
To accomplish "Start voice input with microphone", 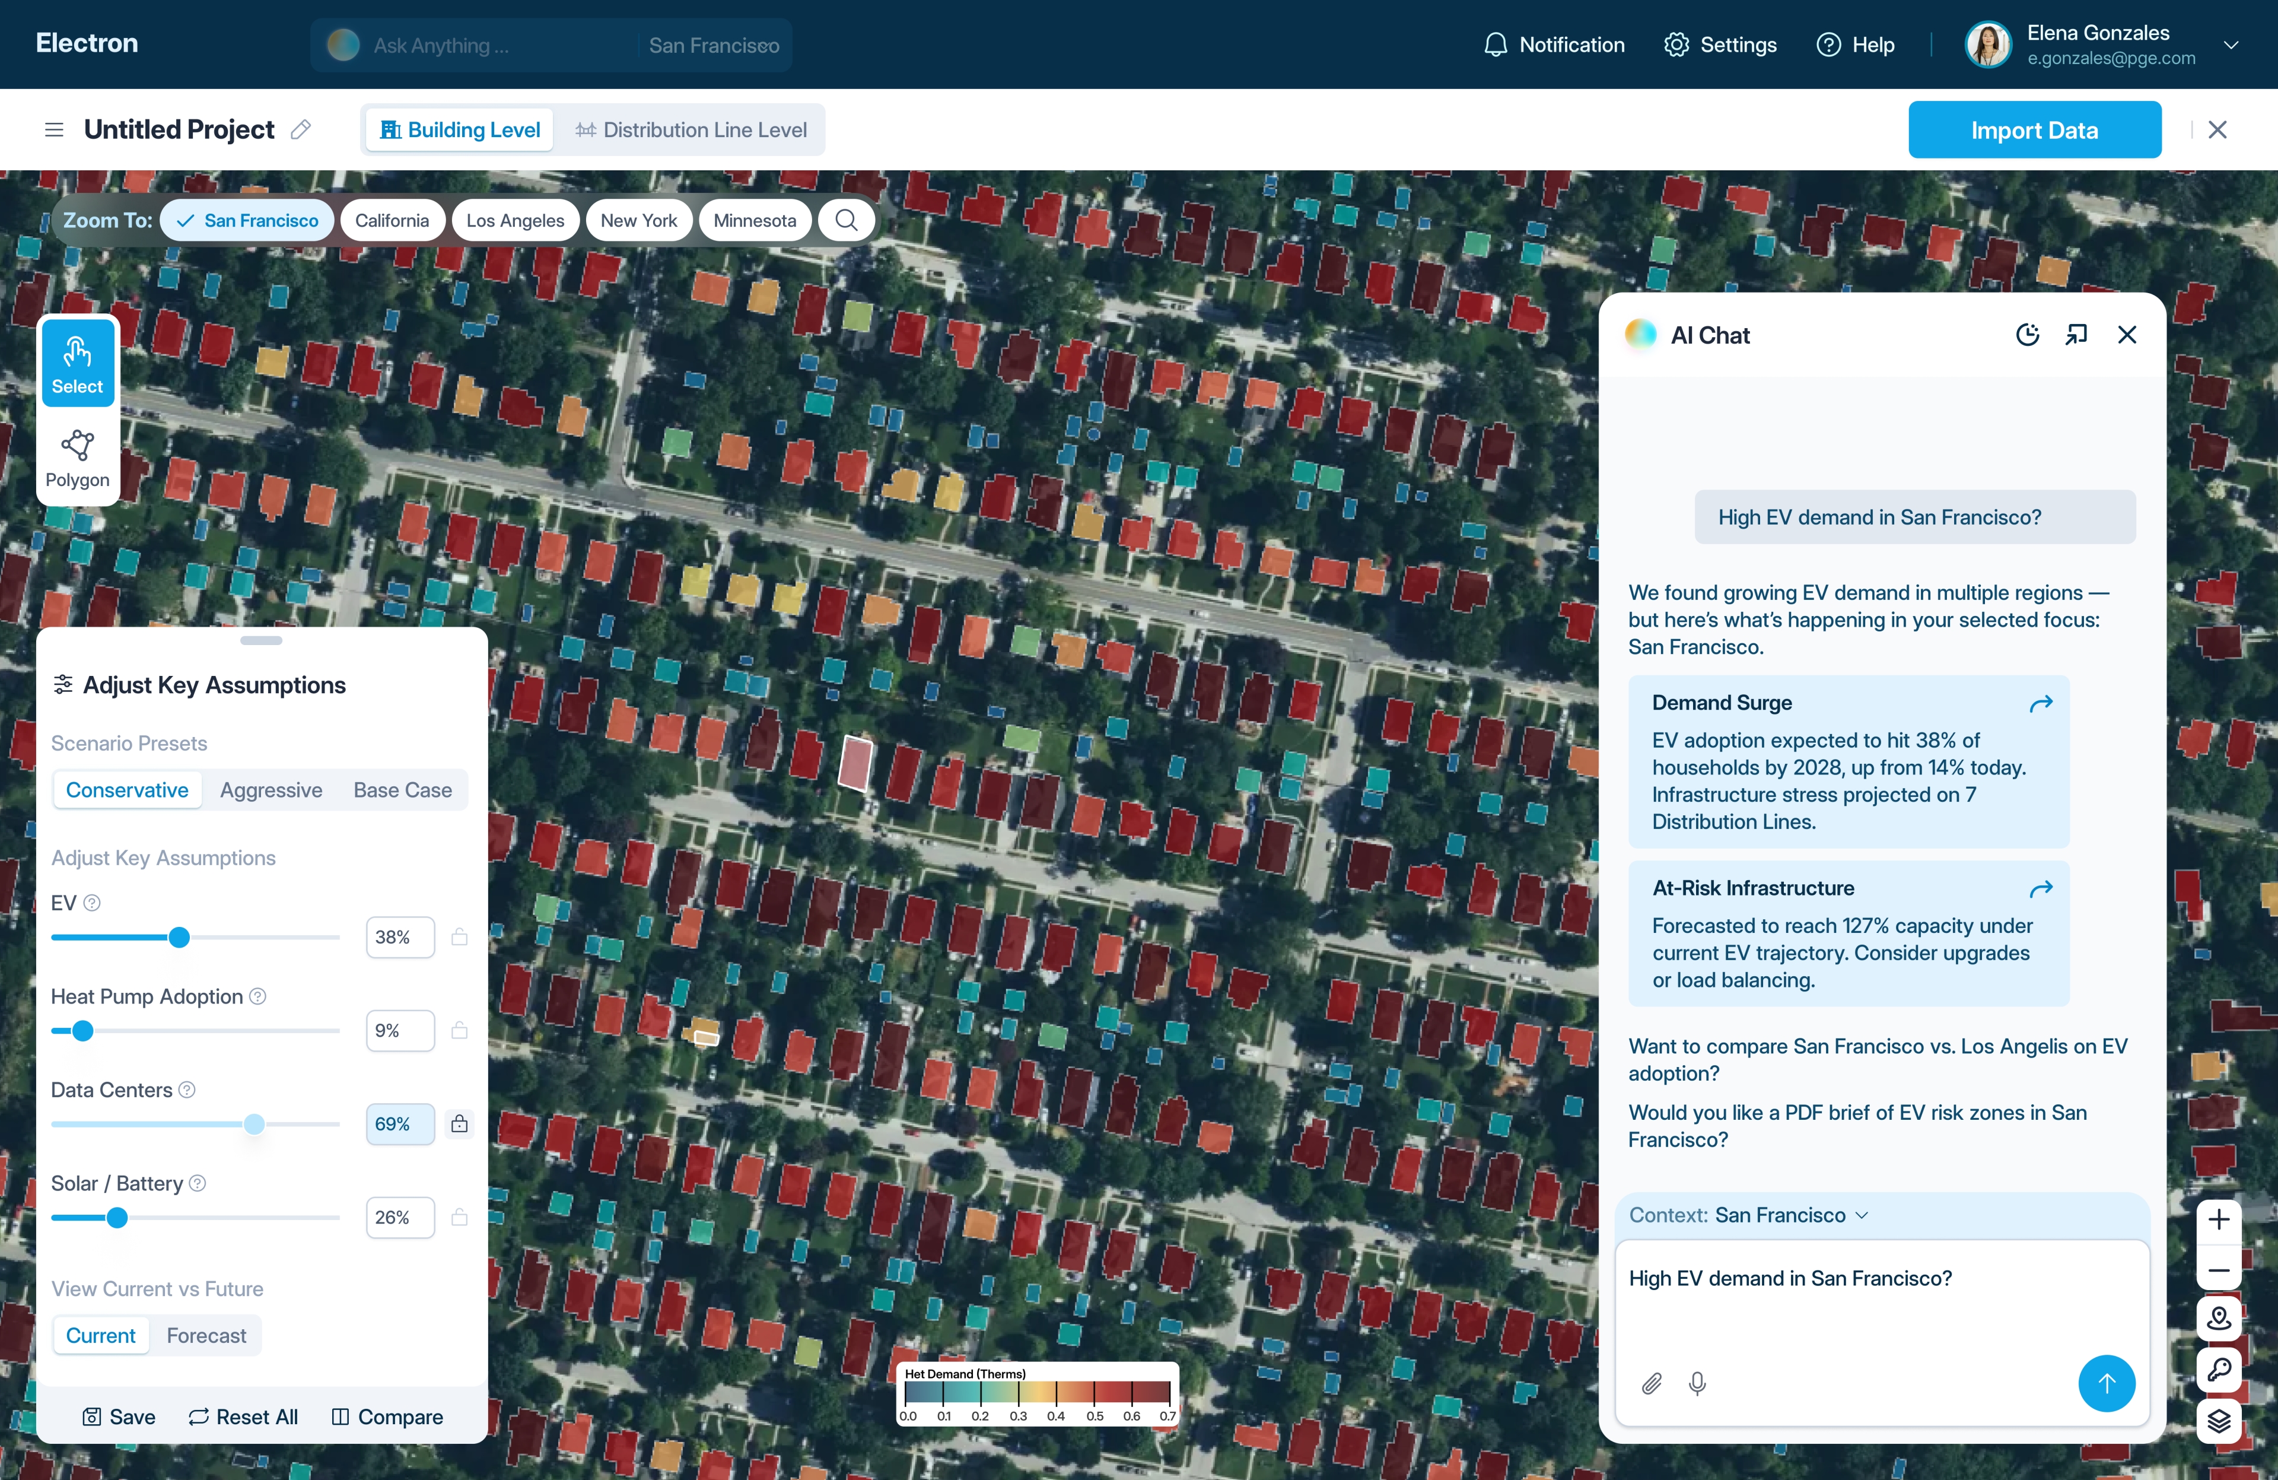I will click(x=1697, y=1383).
